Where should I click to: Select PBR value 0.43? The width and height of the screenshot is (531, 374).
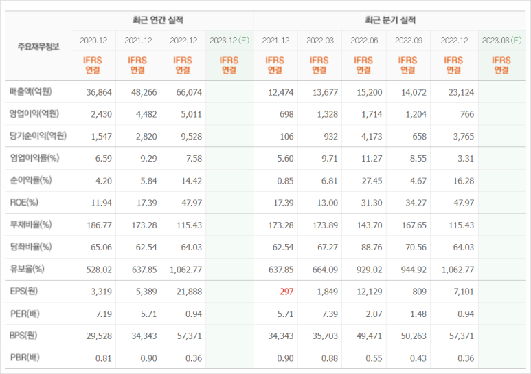tap(418, 358)
